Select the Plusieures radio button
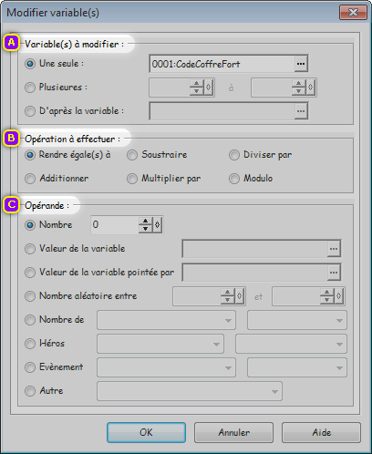372x454 pixels. click(x=30, y=88)
